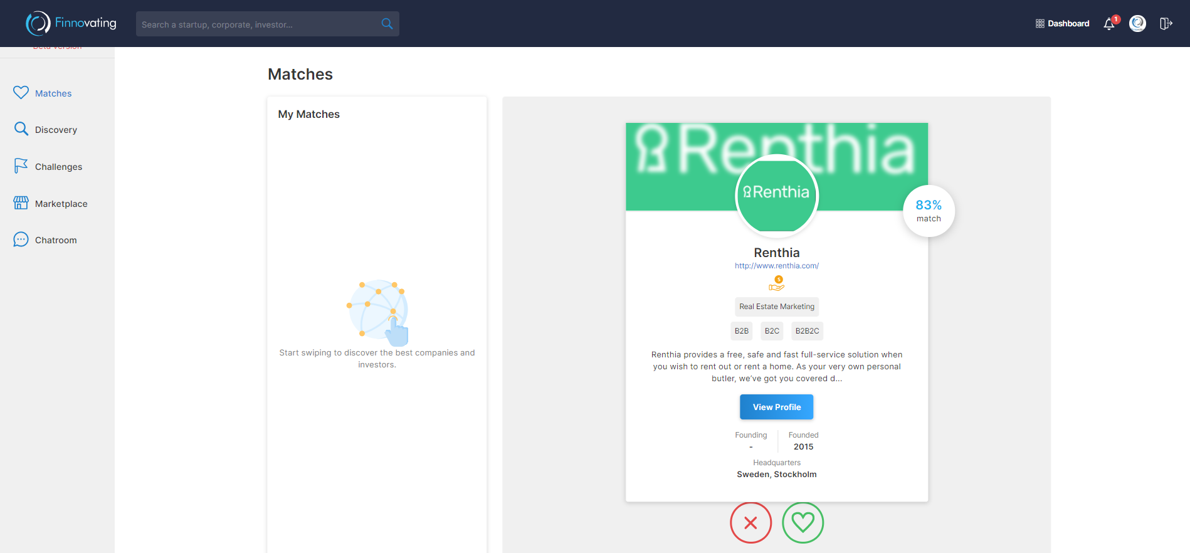The width and height of the screenshot is (1190, 553).
Task: Click the Real Estate Marketing tag
Action: coord(777,307)
